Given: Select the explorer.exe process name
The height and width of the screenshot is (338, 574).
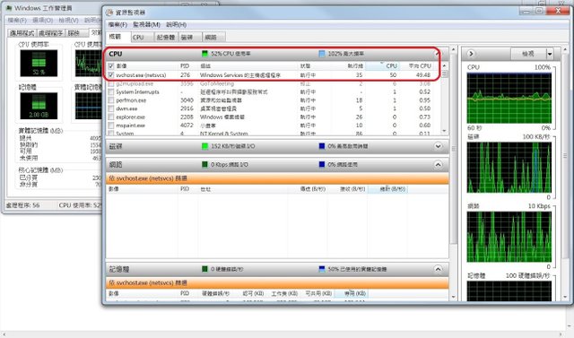Looking at the screenshot, I should [131, 117].
